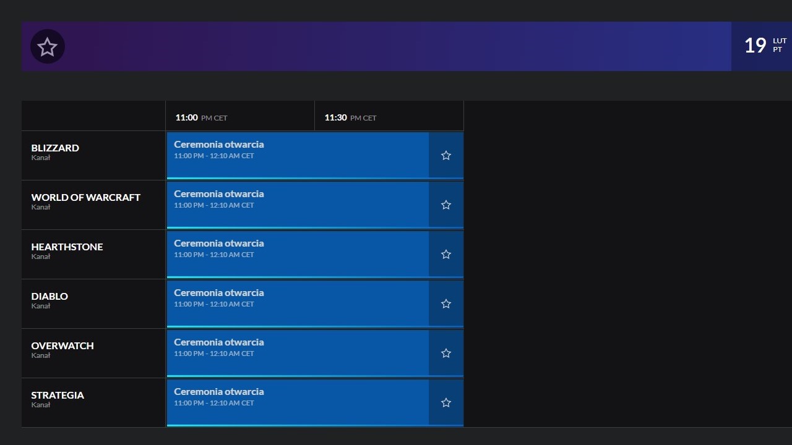Click the HEARTHSTONE channel name
The height and width of the screenshot is (445, 792).
[67, 247]
